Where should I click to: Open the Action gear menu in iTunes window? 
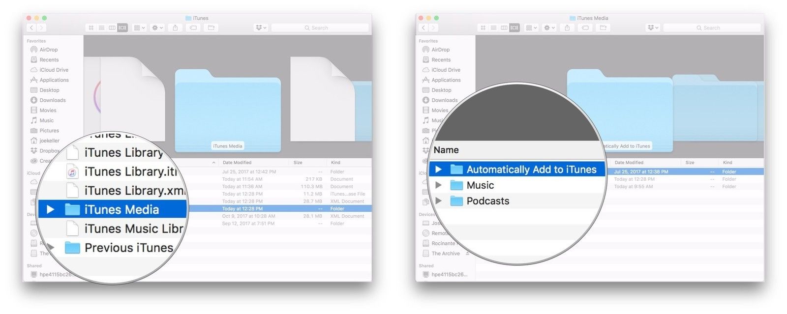point(157,28)
